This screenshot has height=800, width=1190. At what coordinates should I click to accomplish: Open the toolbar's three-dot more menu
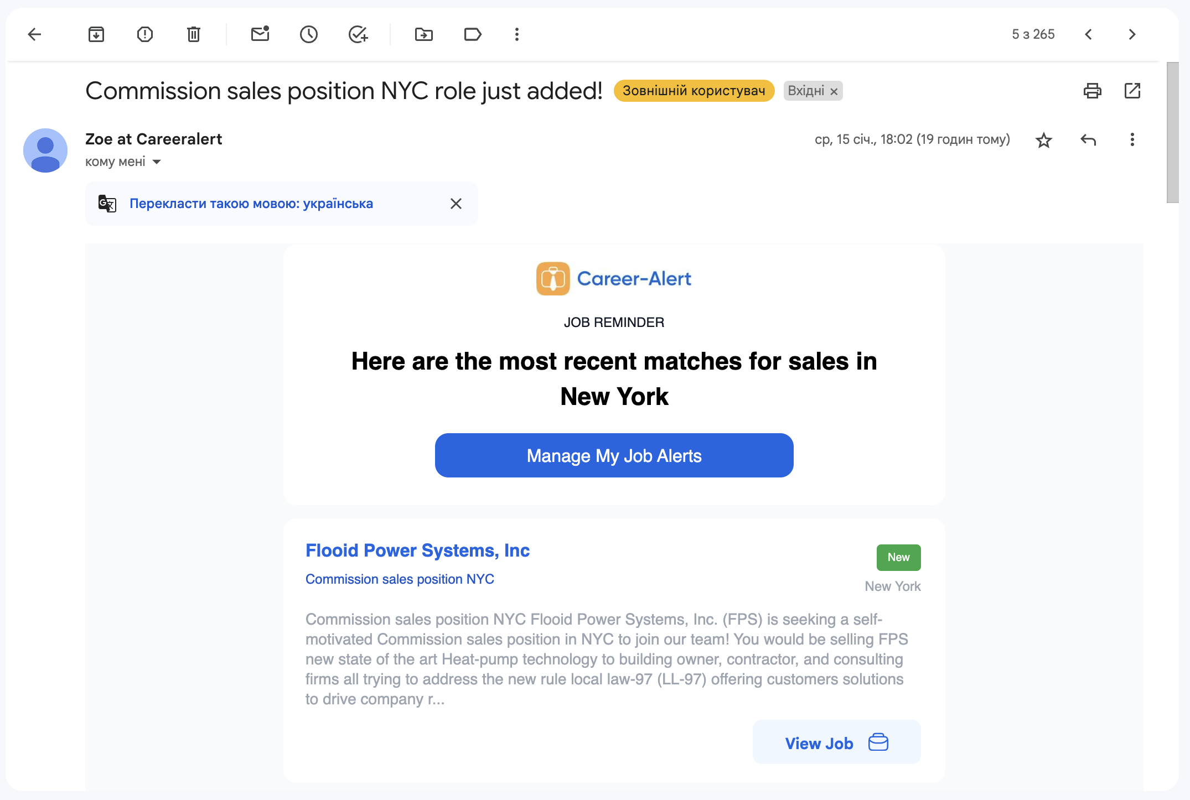point(517,34)
